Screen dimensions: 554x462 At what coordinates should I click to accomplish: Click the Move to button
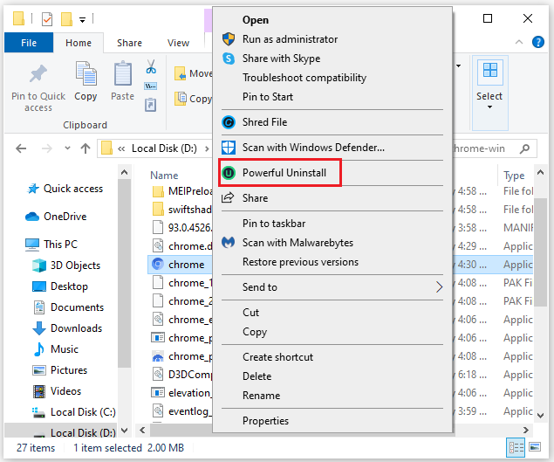[x=194, y=73]
